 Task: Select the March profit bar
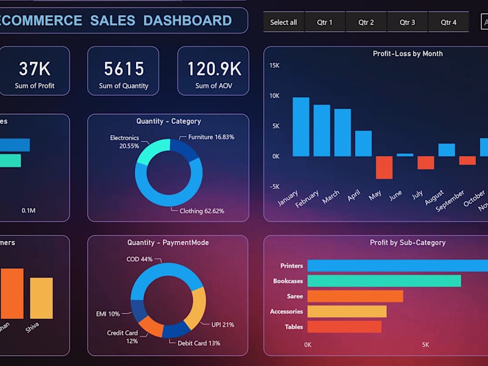[x=343, y=132]
